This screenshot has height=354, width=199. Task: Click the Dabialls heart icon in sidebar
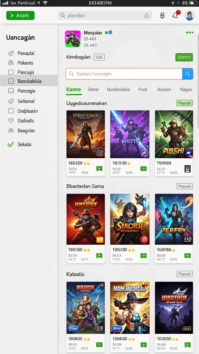point(11,121)
